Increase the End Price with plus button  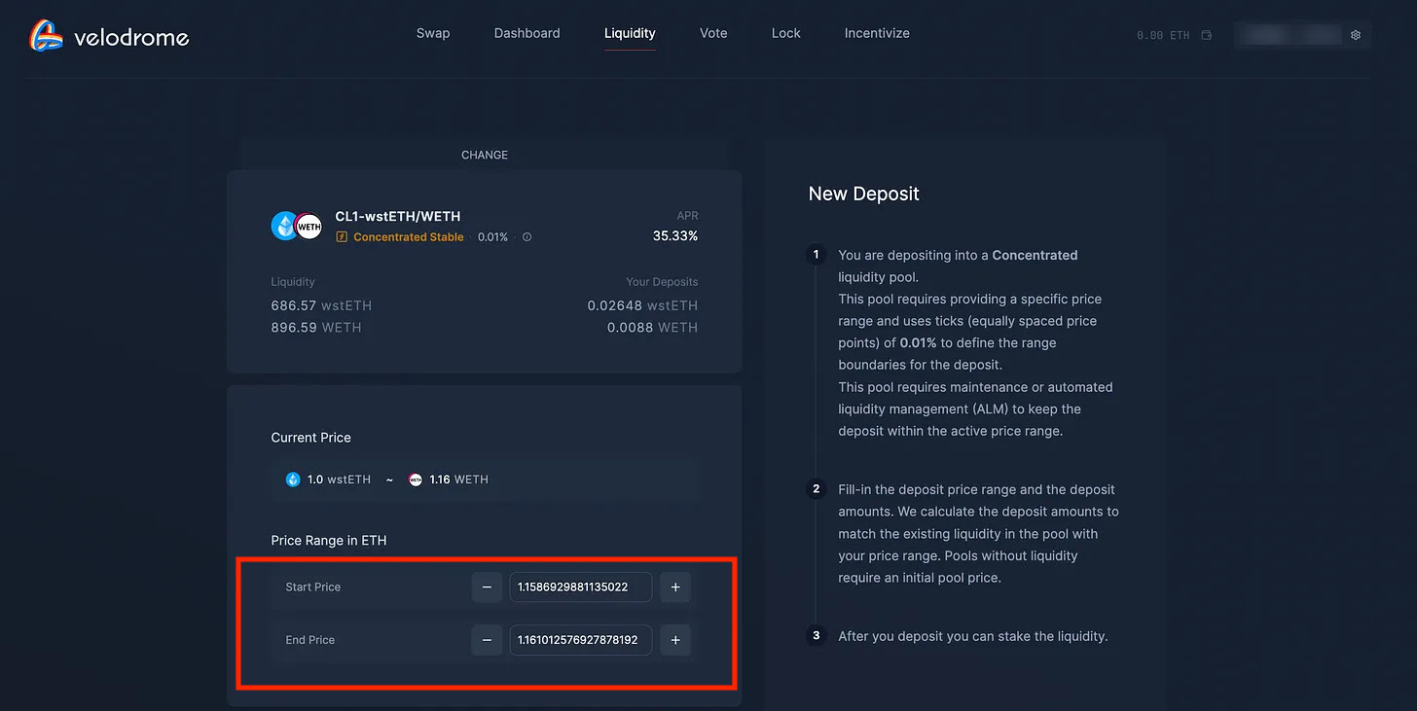675,640
